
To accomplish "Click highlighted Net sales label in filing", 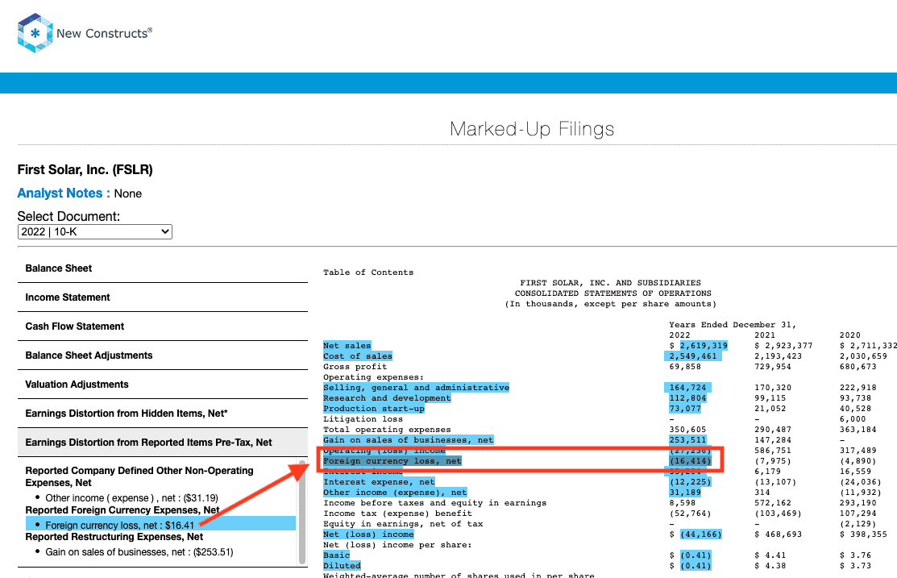I will (x=347, y=346).
